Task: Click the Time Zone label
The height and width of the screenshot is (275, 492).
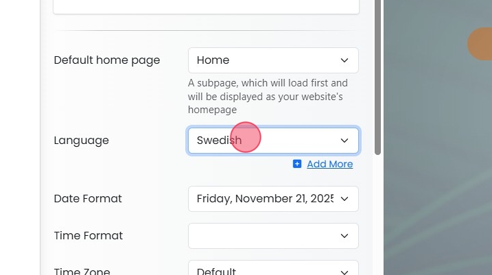Action: [x=82, y=271]
